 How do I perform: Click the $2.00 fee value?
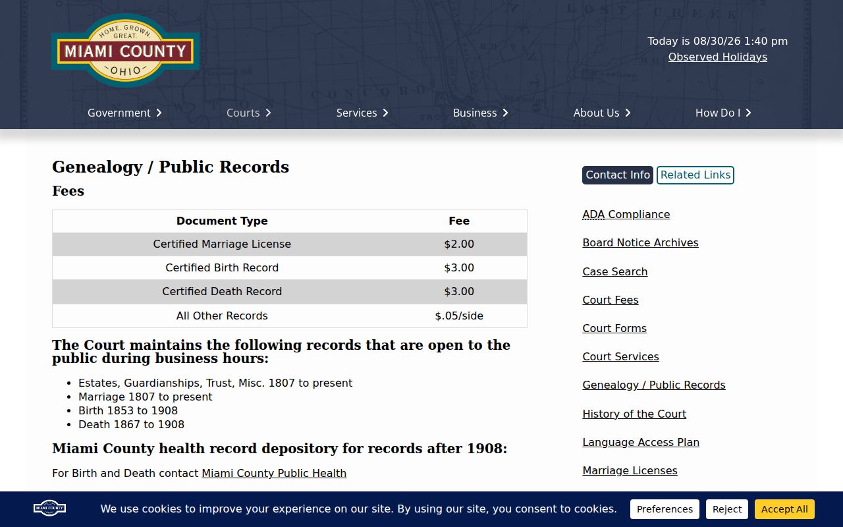[x=459, y=244]
